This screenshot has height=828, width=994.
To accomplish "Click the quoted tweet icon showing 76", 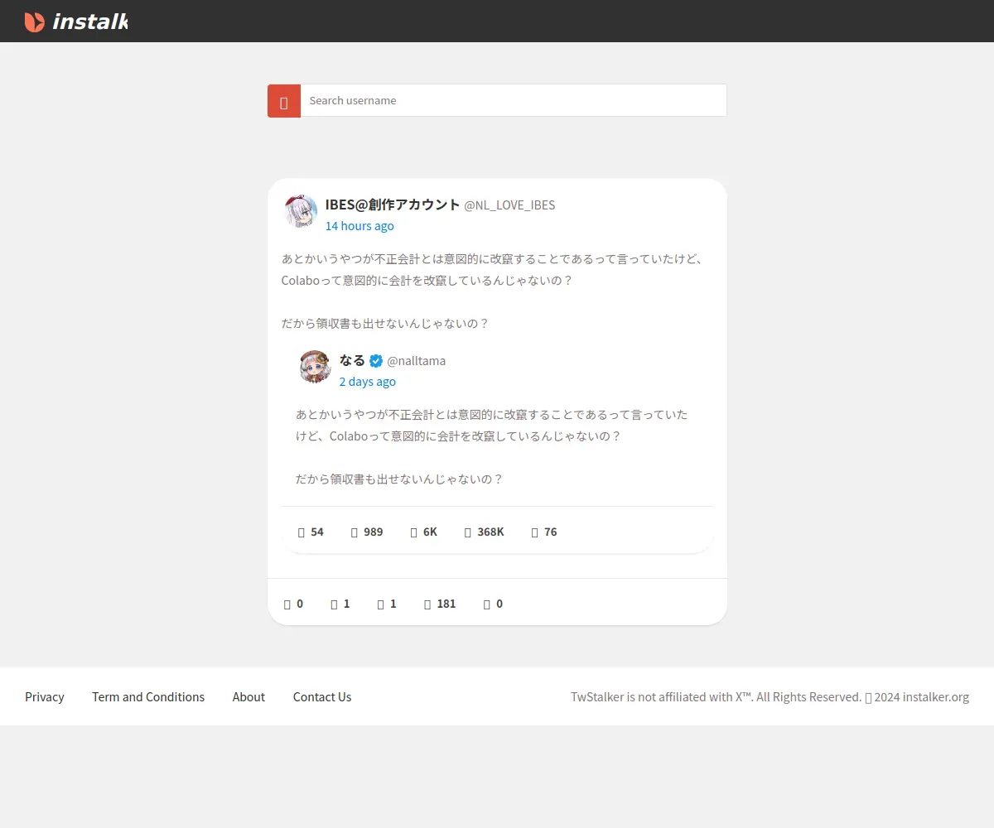I will [x=535, y=532].
